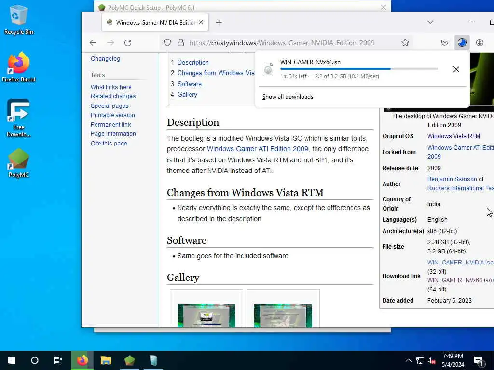Open Rockers International Team link
The width and height of the screenshot is (494, 370).
coord(460,188)
